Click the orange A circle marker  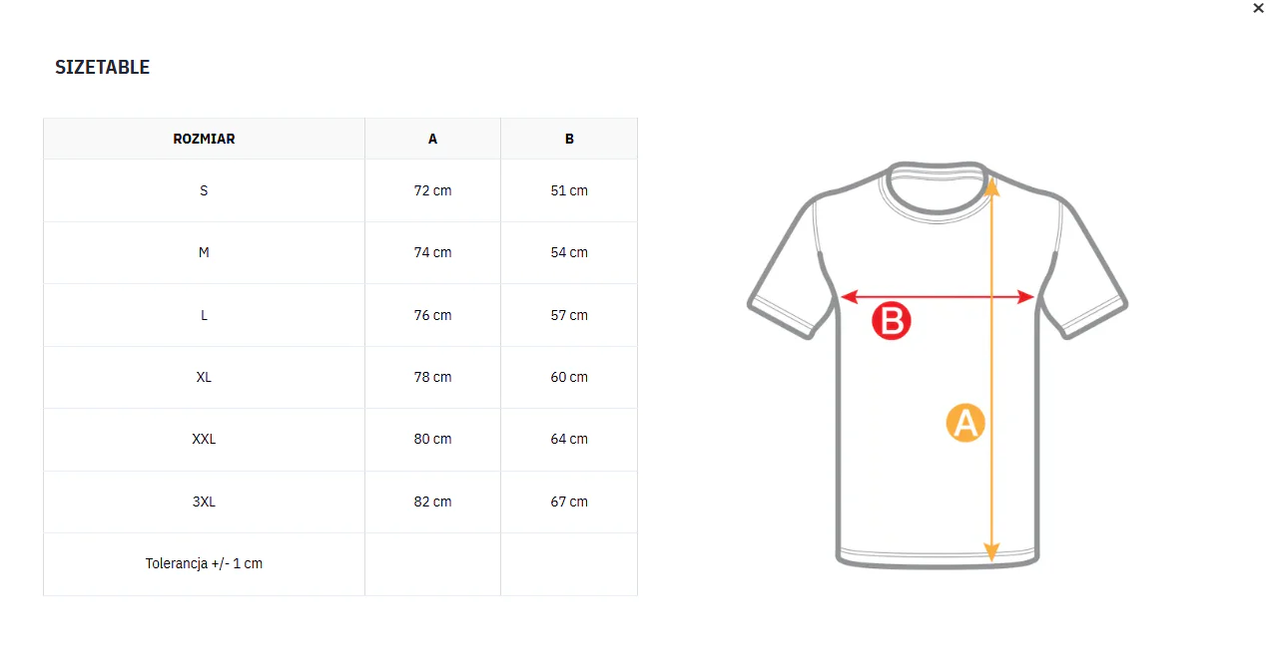[x=965, y=423]
